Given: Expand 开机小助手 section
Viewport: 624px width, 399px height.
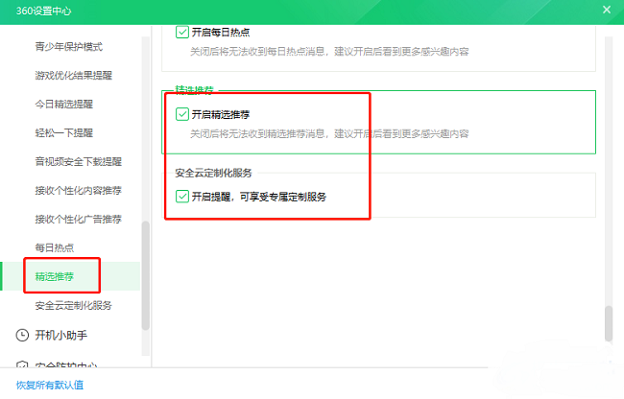Looking at the screenshot, I should tap(60, 335).
